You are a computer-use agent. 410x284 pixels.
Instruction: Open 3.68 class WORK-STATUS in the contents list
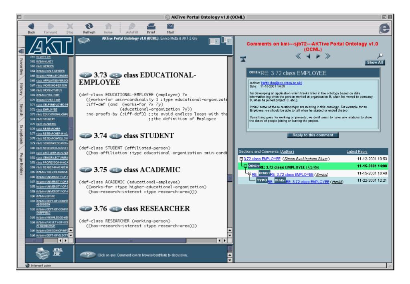point(49,90)
